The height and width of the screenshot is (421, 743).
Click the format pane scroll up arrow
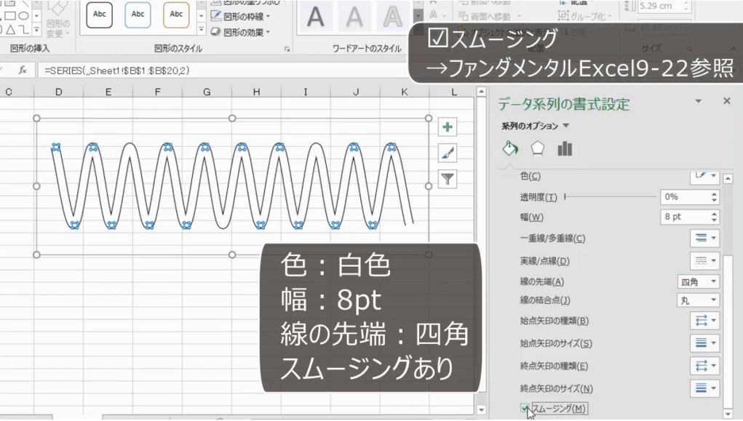coord(728,179)
